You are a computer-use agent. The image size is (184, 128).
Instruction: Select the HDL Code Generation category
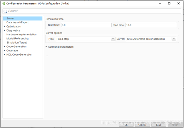click(x=19, y=55)
